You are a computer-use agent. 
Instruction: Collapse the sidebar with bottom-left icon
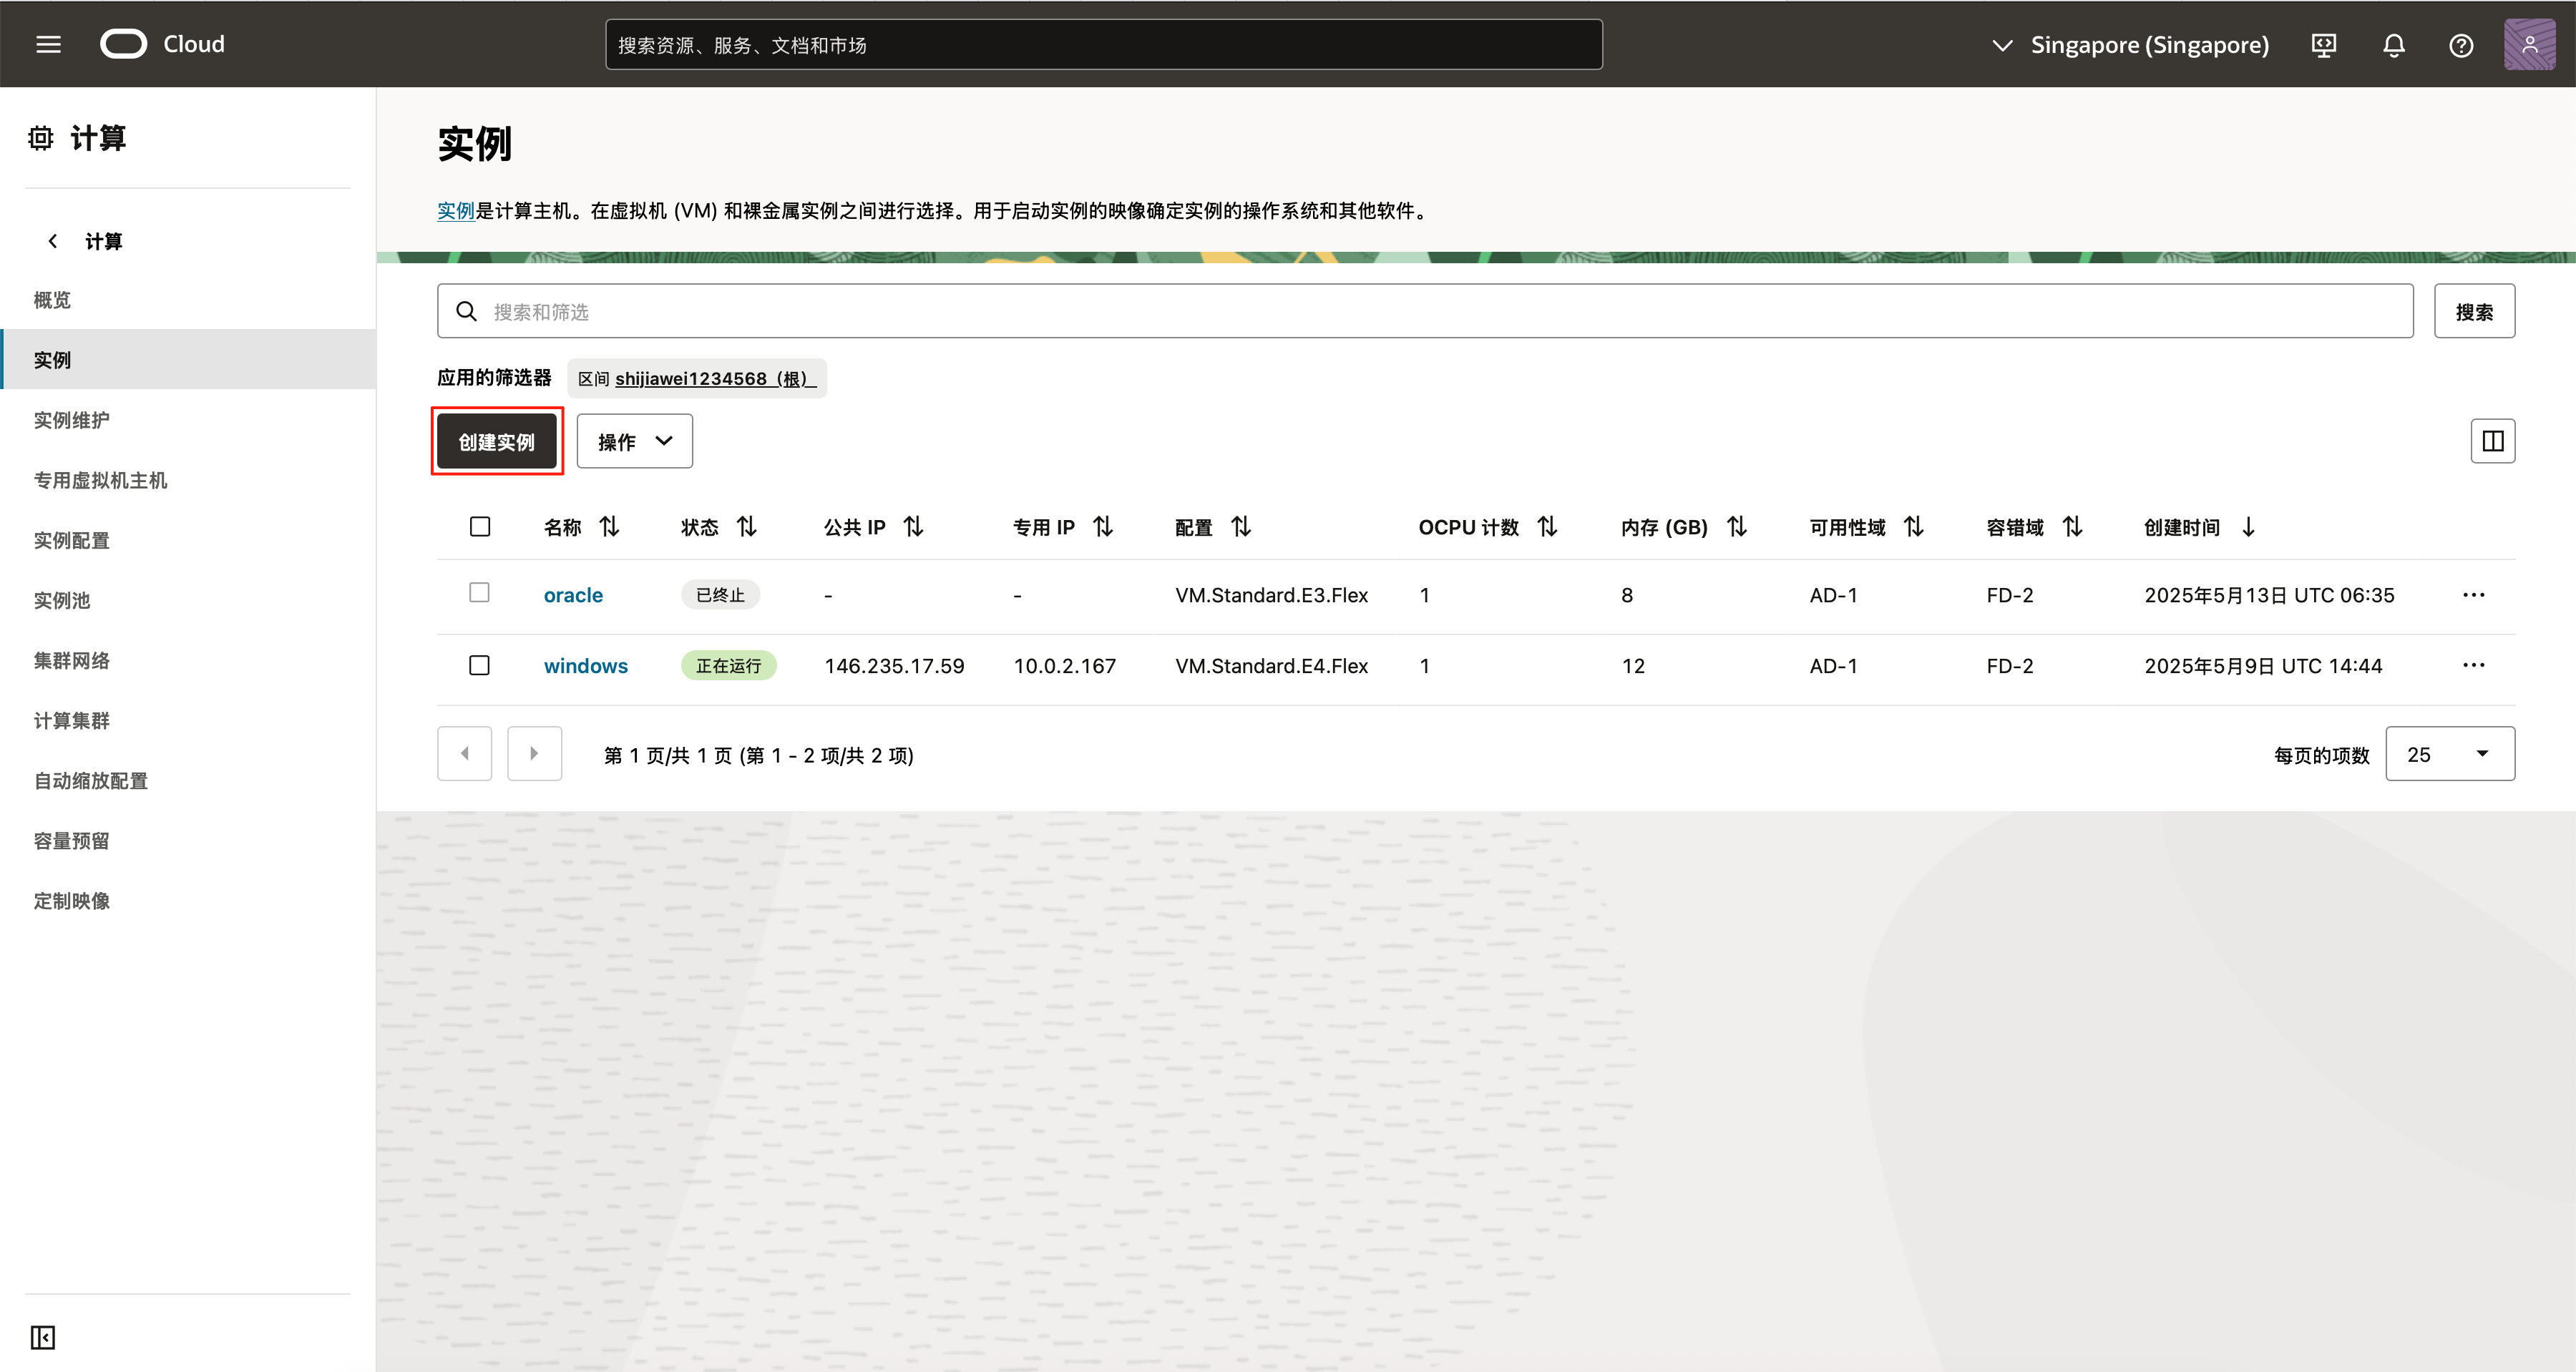pyautogui.click(x=43, y=1337)
